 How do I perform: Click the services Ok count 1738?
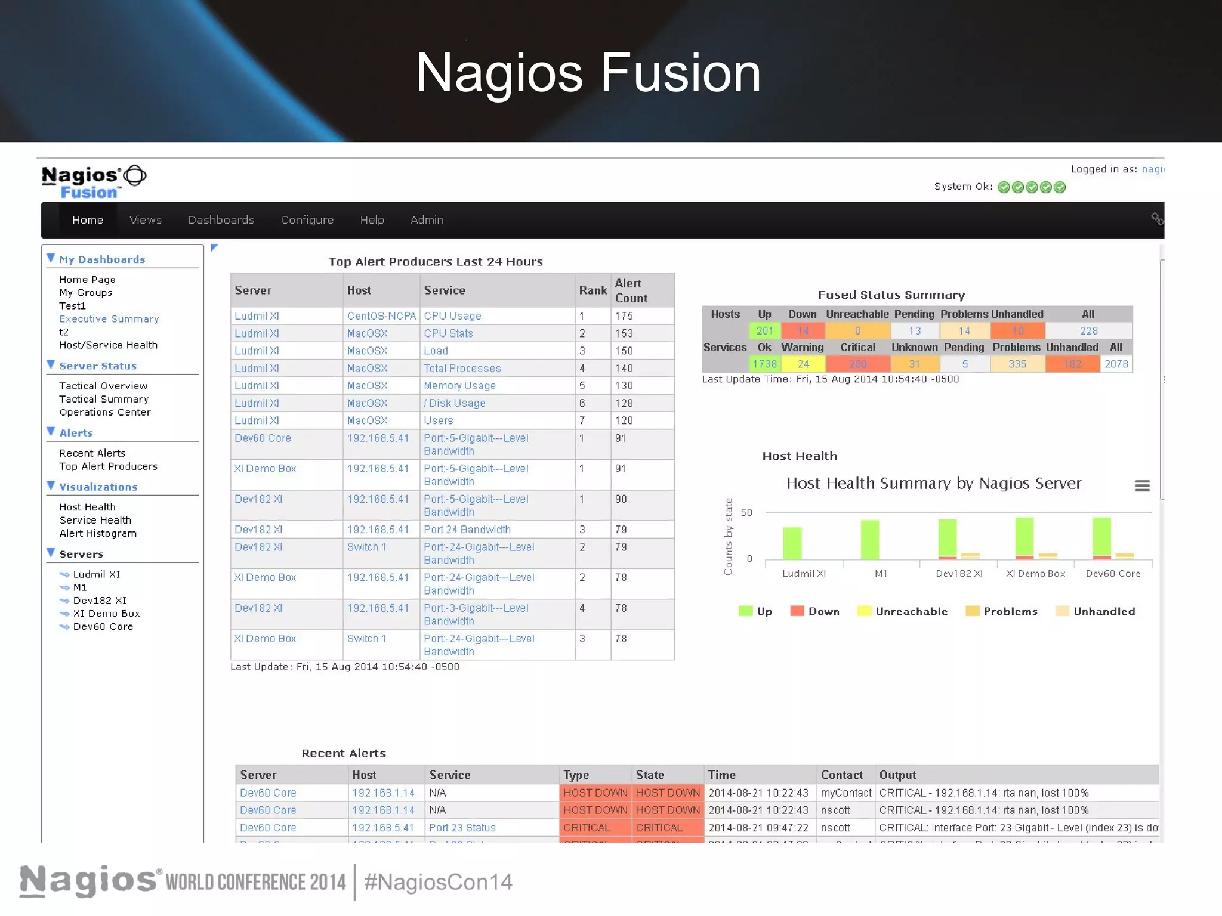765,364
